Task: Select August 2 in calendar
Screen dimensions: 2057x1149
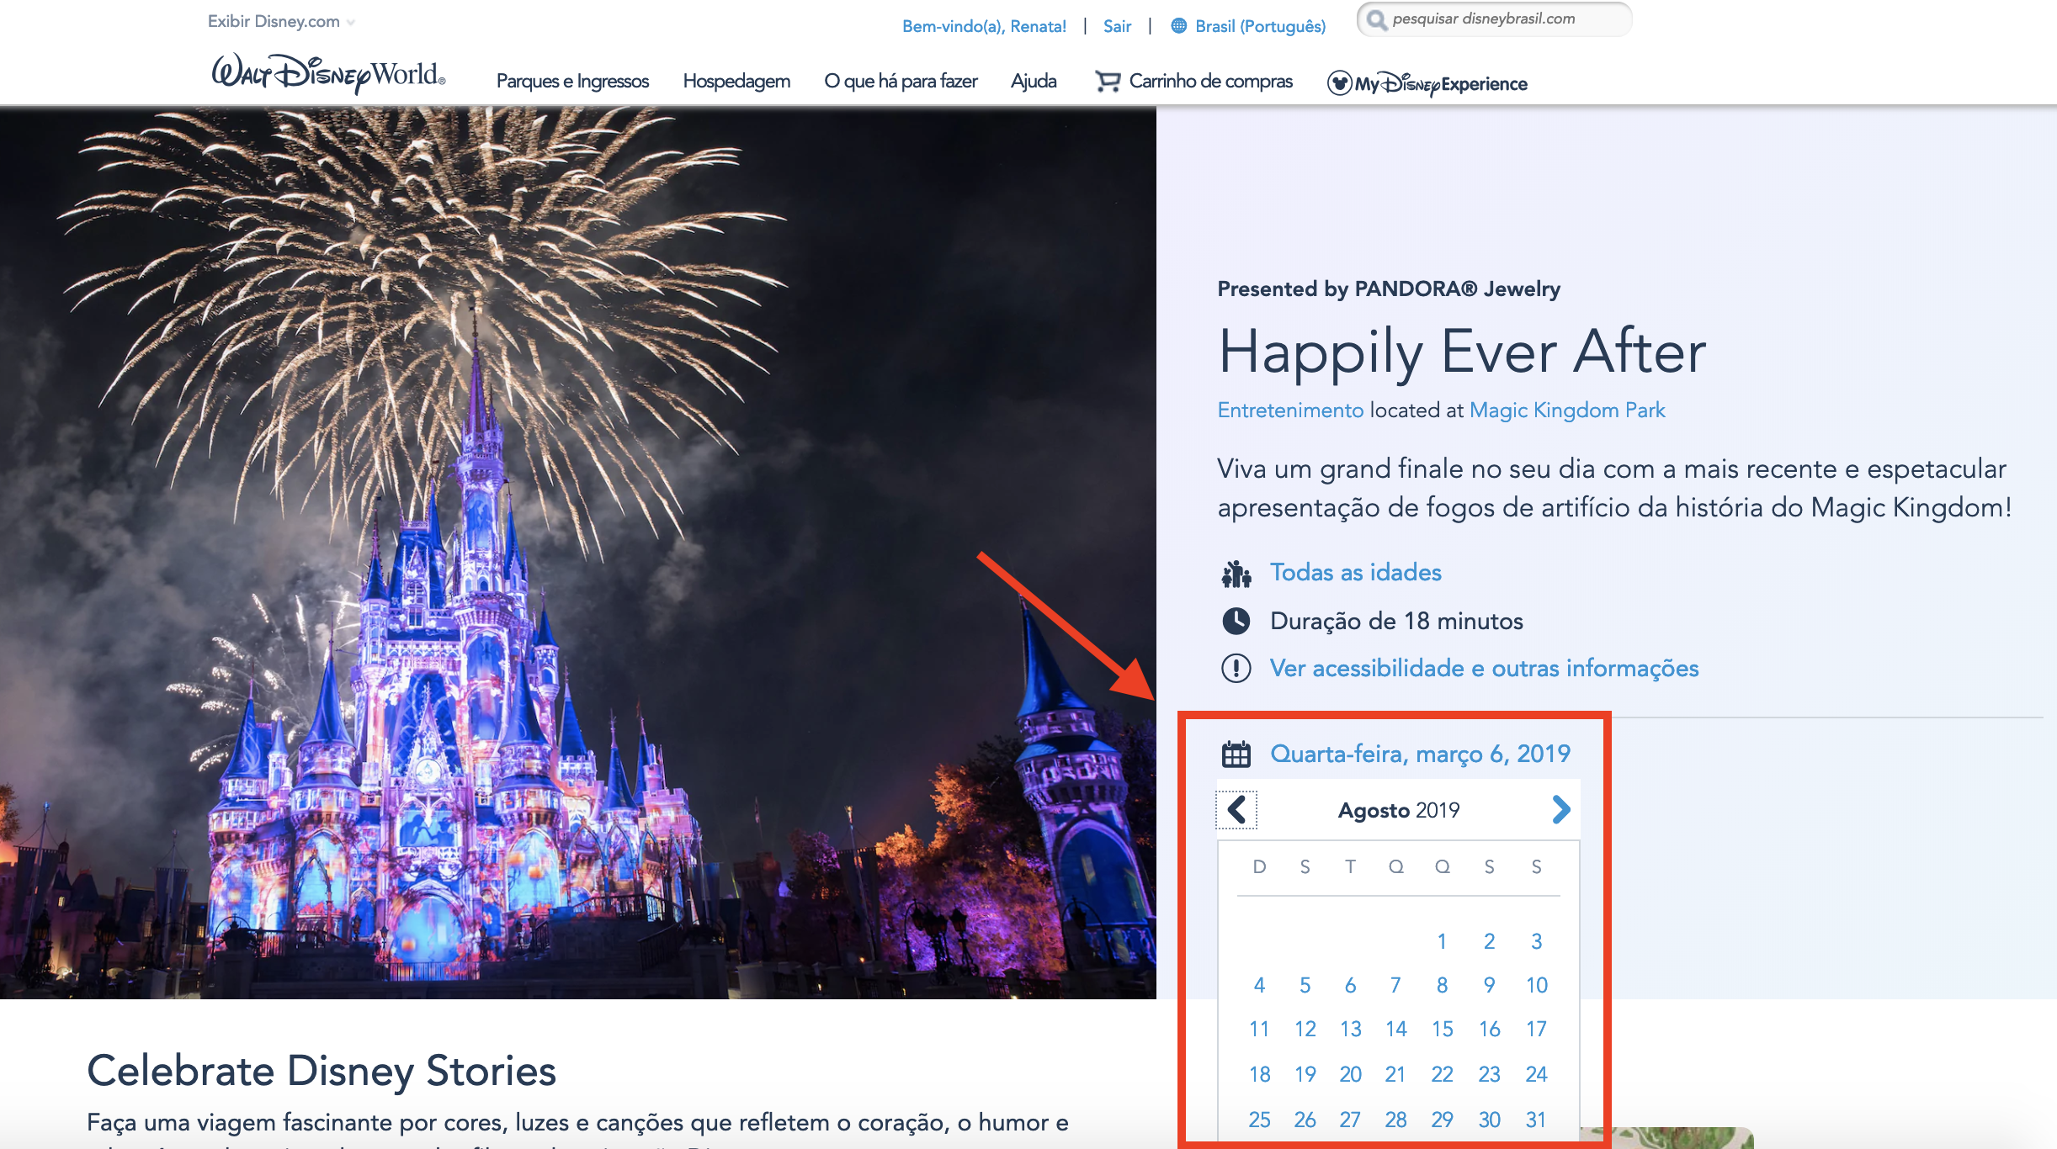Action: 1489,941
